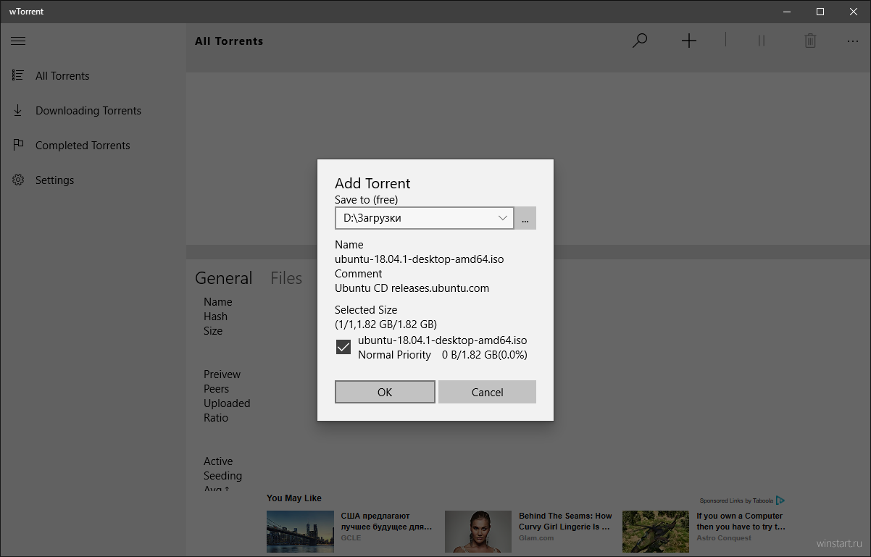Click the pause torrent icon

pos(762,41)
